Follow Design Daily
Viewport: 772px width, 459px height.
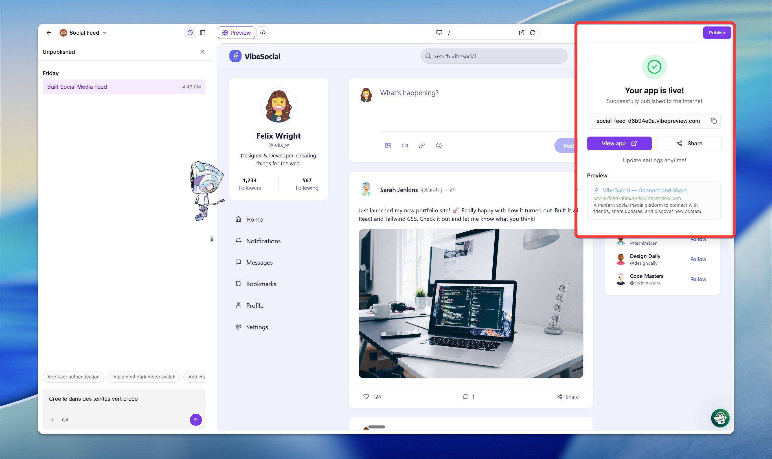[x=698, y=259]
